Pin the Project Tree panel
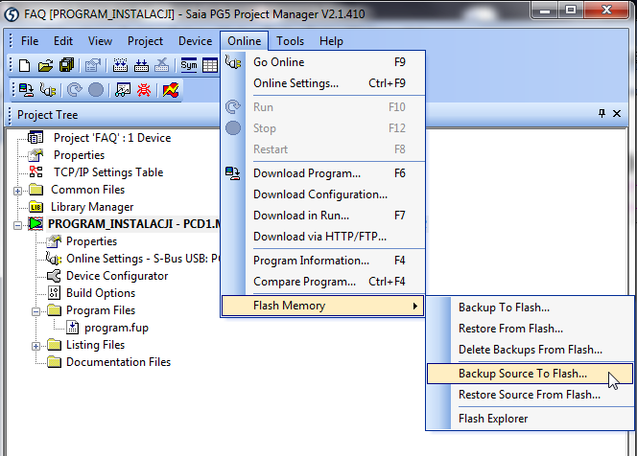The height and width of the screenshot is (456, 637). point(602,114)
